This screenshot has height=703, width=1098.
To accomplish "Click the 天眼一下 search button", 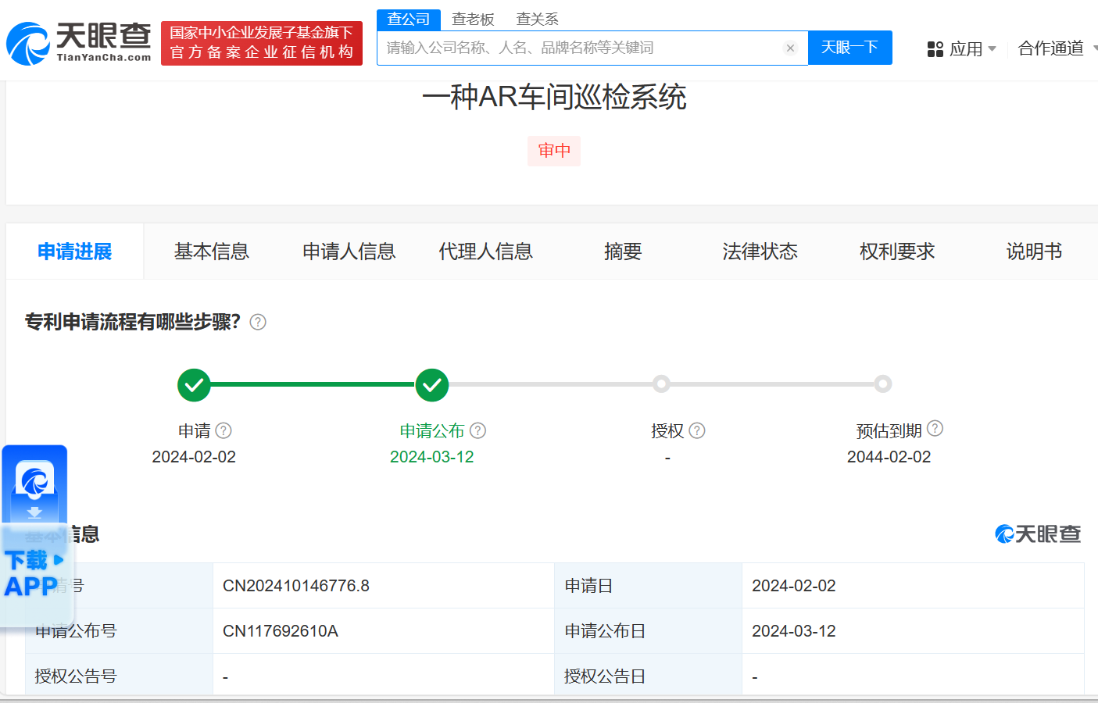I will point(850,48).
